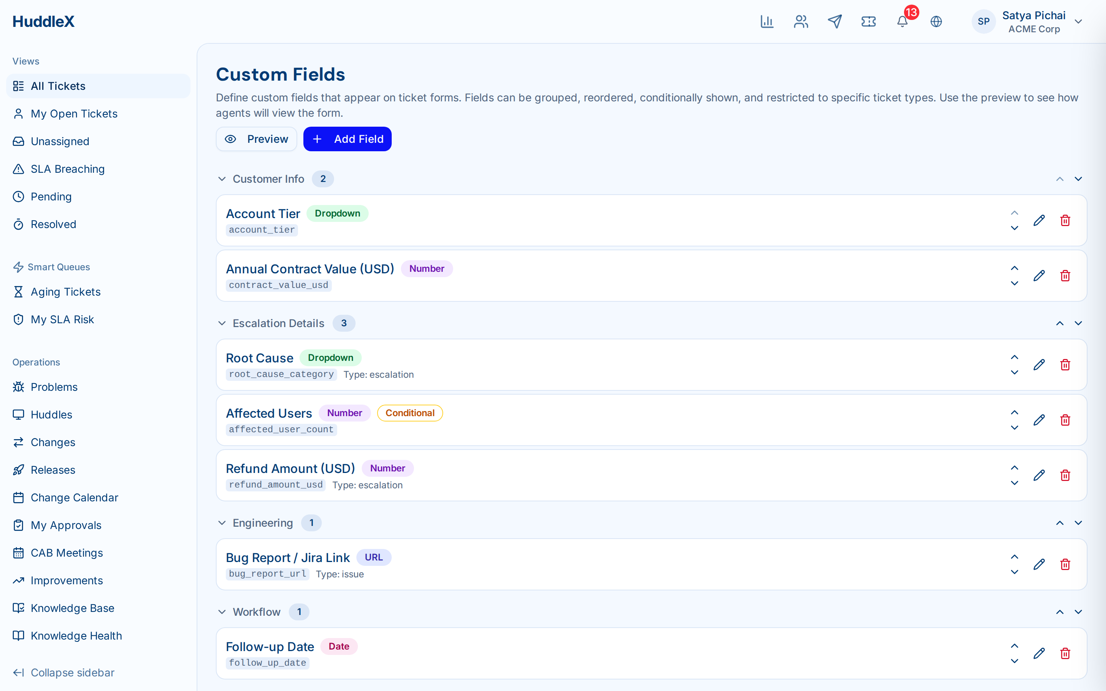Move Escalation Details group up
Viewport: 1106px width, 691px height.
(x=1060, y=323)
